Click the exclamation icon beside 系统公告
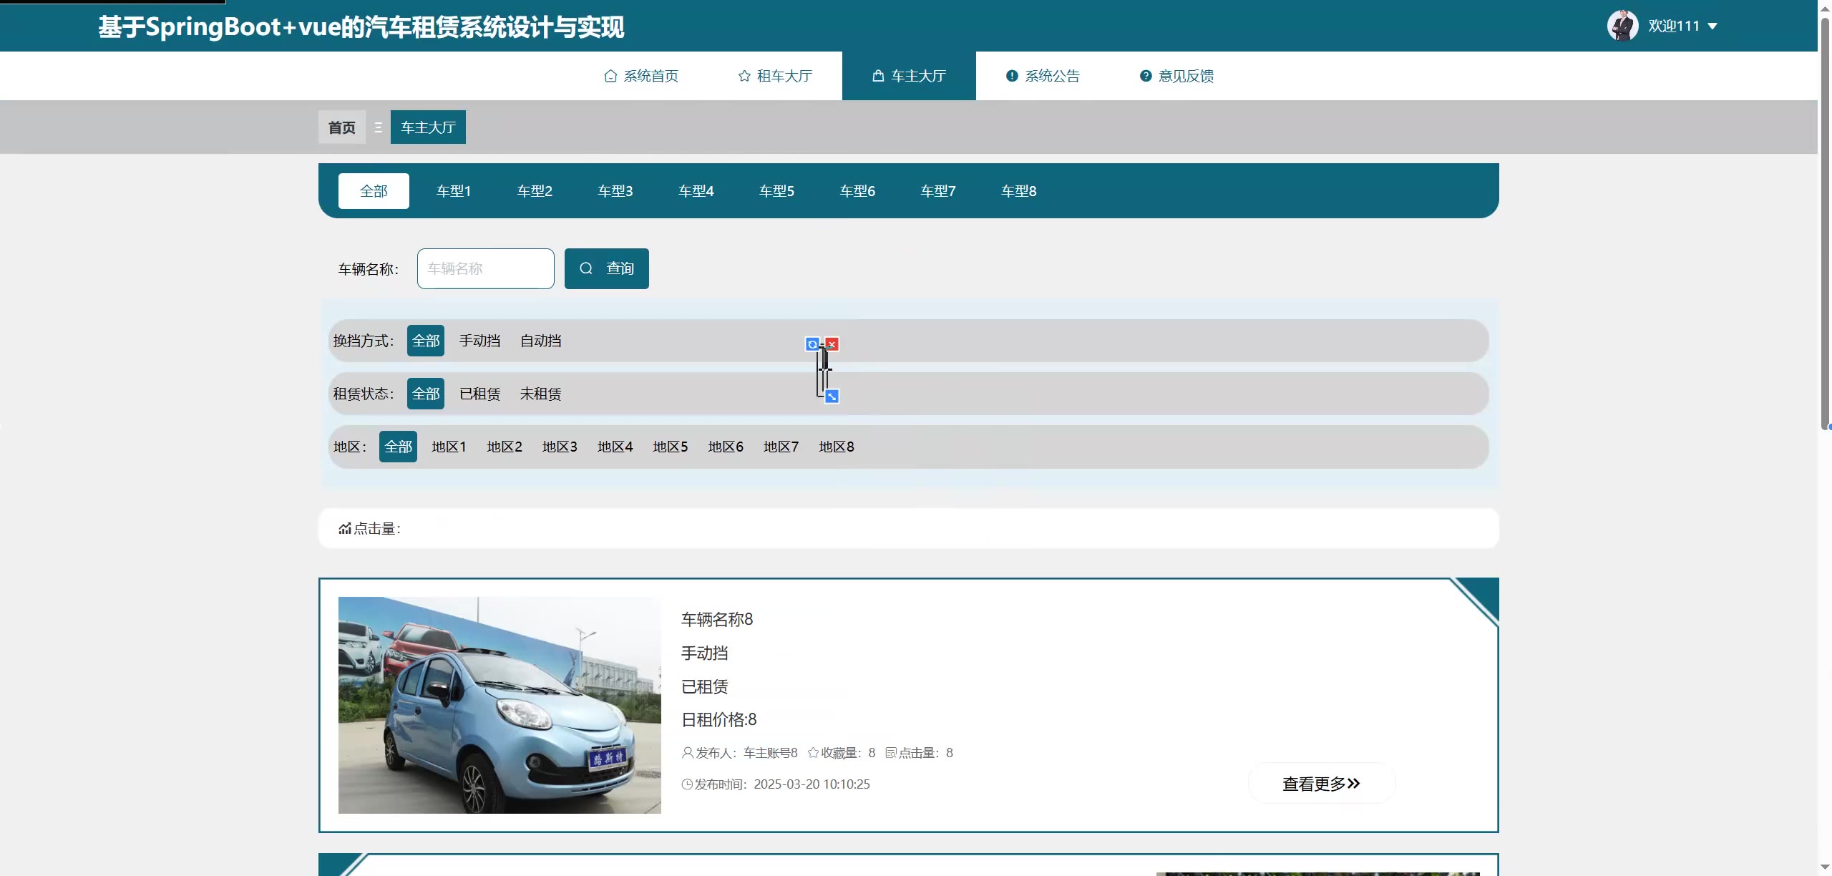This screenshot has width=1832, height=876. (1012, 76)
